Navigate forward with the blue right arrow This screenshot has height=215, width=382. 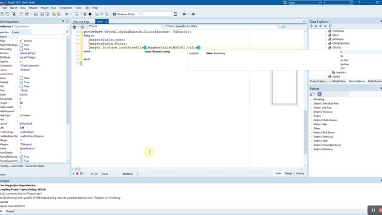pos(193,14)
